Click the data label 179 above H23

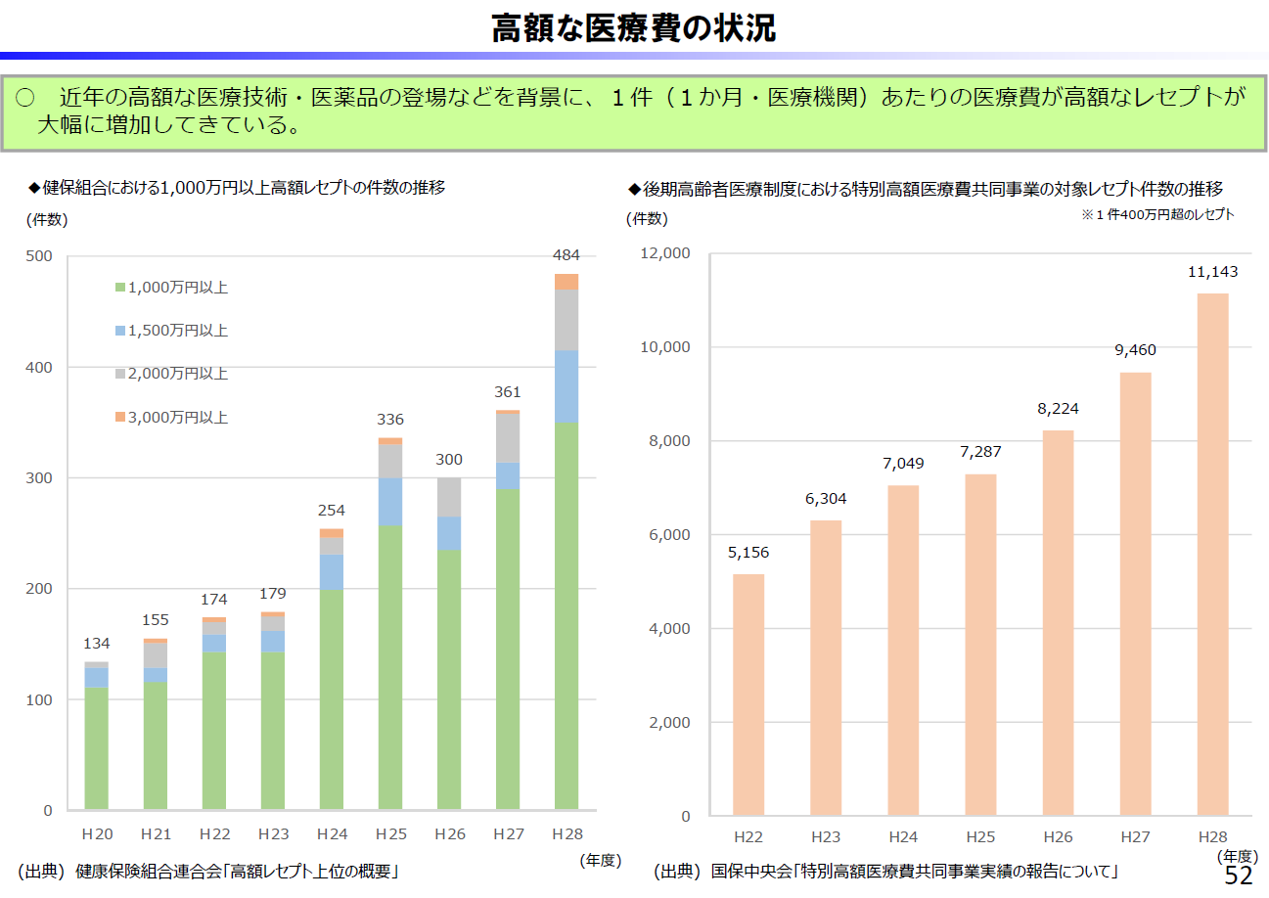tap(273, 594)
